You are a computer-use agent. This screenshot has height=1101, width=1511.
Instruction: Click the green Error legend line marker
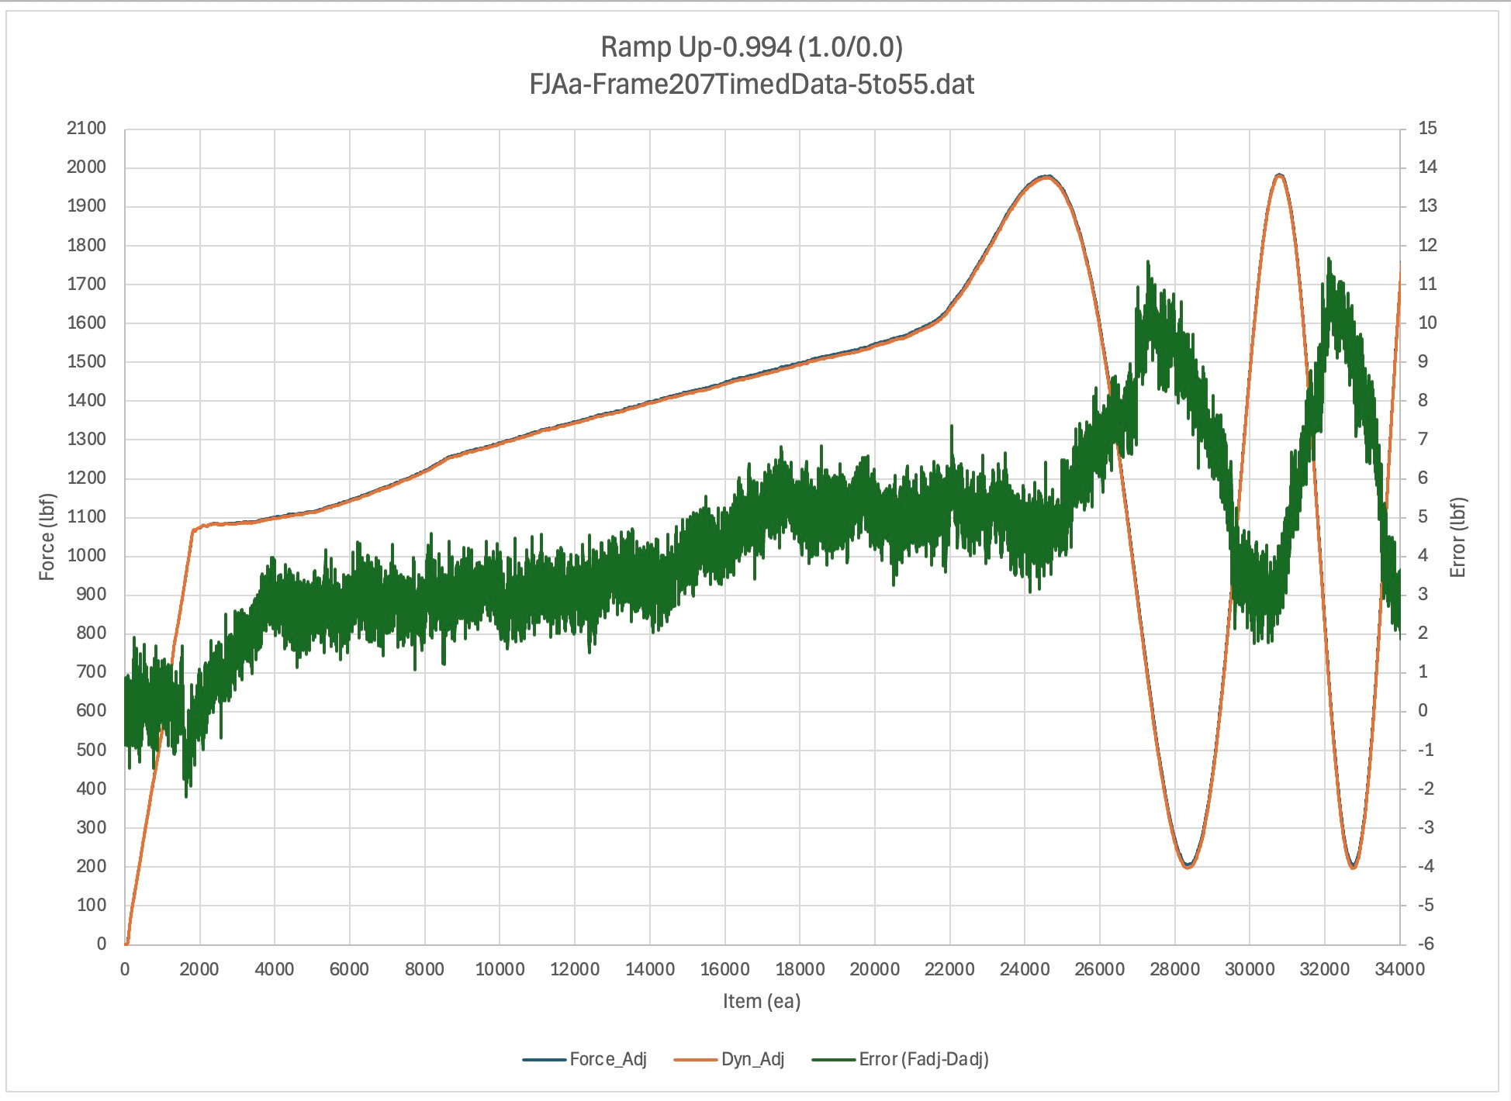tap(833, 1060)
